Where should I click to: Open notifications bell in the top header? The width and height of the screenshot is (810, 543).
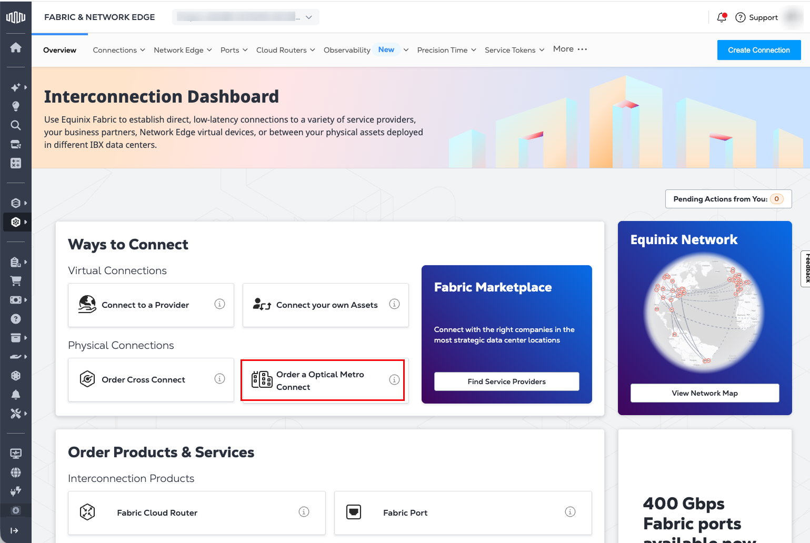coord(722,17)
